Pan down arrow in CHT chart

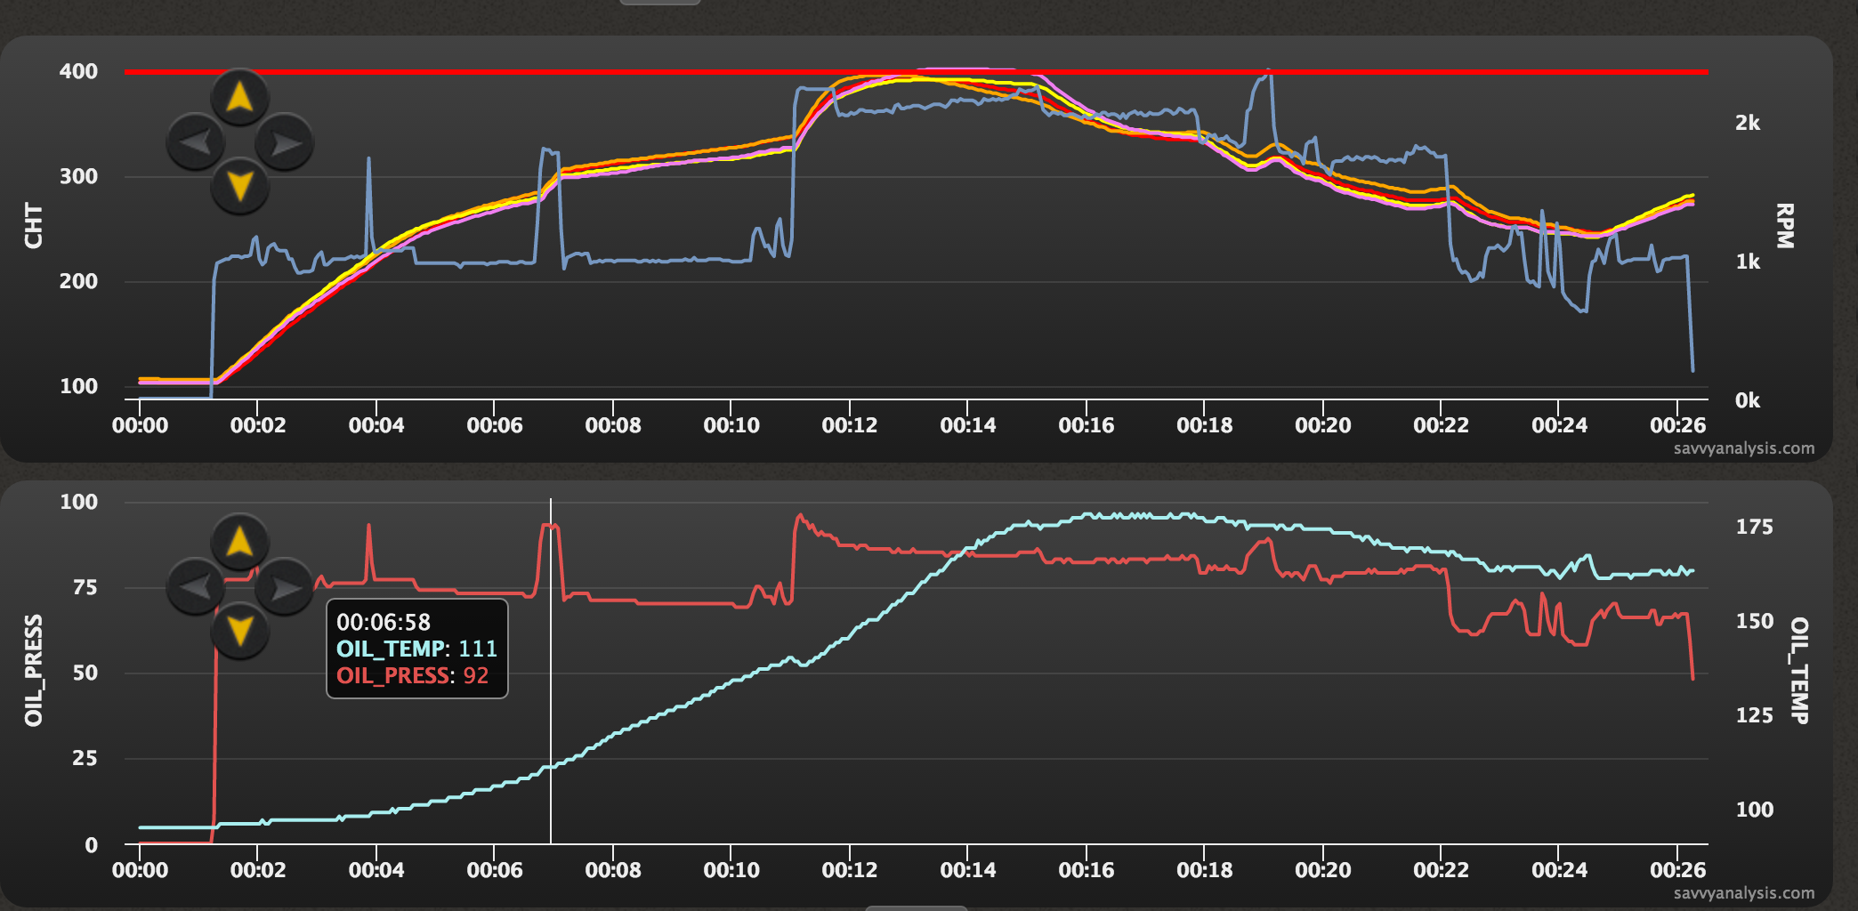(x=240, y=186)
